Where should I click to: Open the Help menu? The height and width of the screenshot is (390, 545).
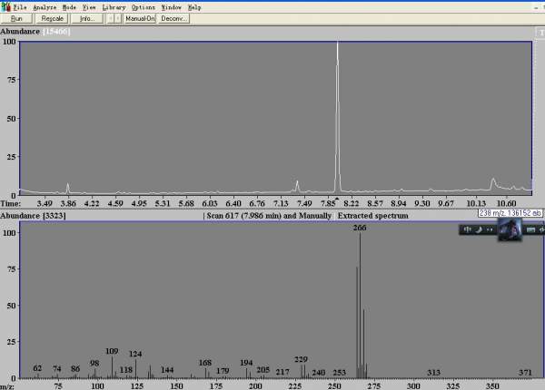coord(194,7)
